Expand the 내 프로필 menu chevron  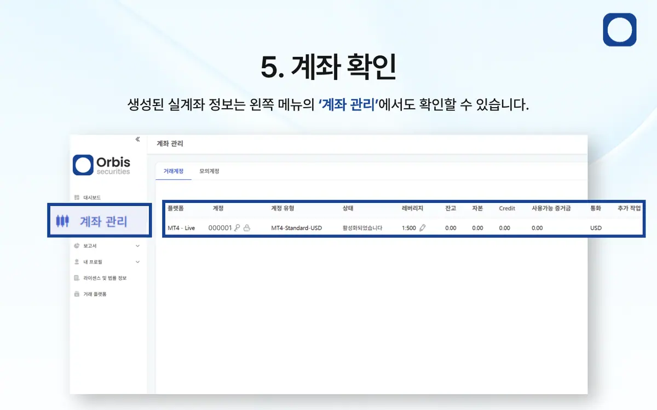point(137,262)
